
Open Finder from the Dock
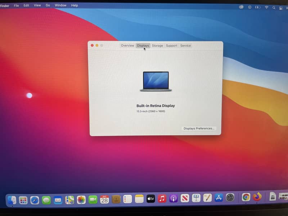point(12,200)
